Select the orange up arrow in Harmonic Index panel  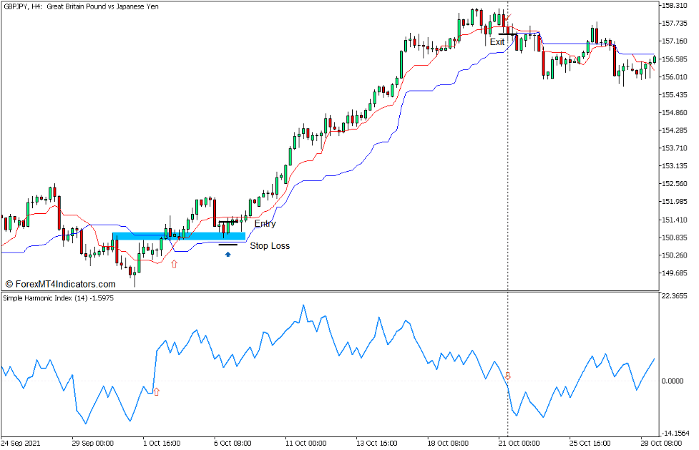click(157, 391)
